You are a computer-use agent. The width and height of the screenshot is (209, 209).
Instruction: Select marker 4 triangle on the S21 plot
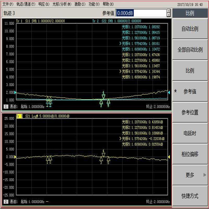point(104,155)
